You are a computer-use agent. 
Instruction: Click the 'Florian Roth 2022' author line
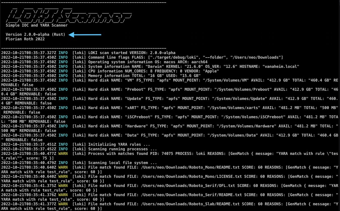(25, 39)
